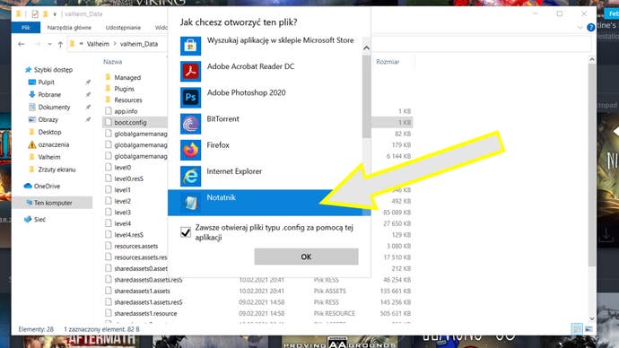Open Pulpit in quick access
Image resolution: width=619 pixels, height=348 pixels.
coord(46,83)
